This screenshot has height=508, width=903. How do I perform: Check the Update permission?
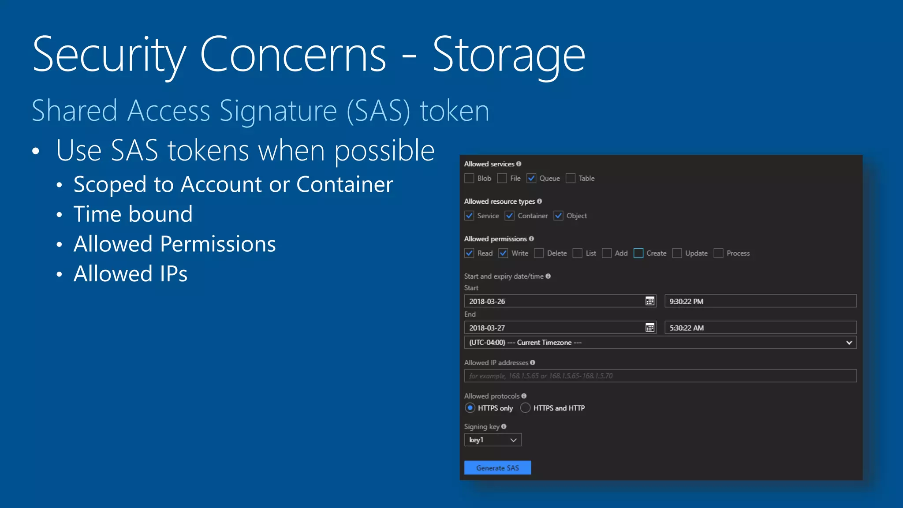[677, 253]
